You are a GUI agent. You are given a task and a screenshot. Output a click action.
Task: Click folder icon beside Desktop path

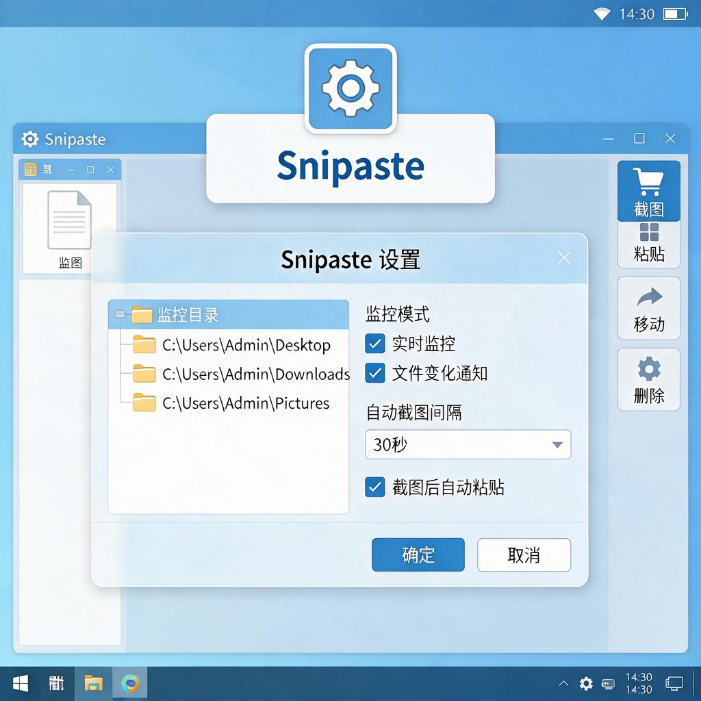(144, 345)
